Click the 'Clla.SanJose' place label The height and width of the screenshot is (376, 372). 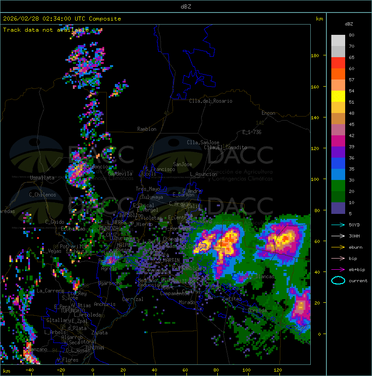pos(203,142)
